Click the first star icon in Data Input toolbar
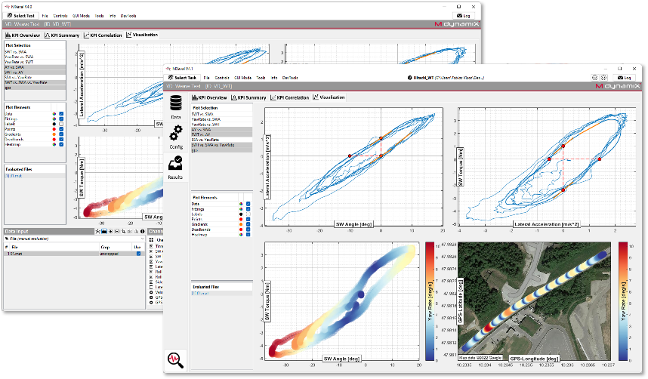This screenshot has width=648, height=379. click(x=97, y=232)
